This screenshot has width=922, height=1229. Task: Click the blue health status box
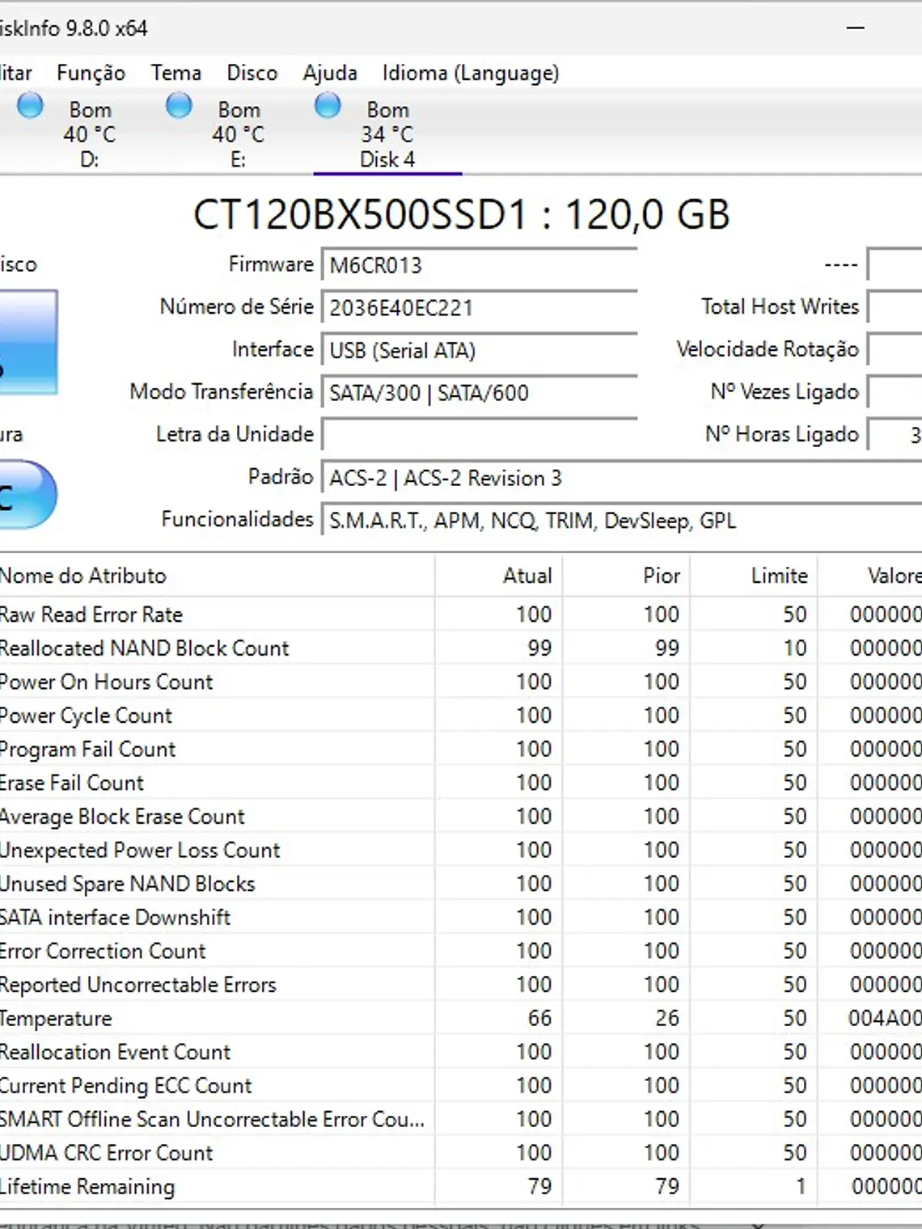click(x=27, y=342)
